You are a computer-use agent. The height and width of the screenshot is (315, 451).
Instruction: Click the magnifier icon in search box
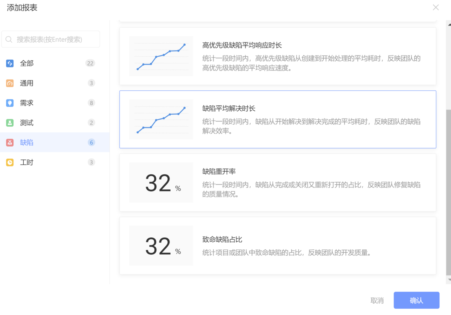tap(9, 39)
